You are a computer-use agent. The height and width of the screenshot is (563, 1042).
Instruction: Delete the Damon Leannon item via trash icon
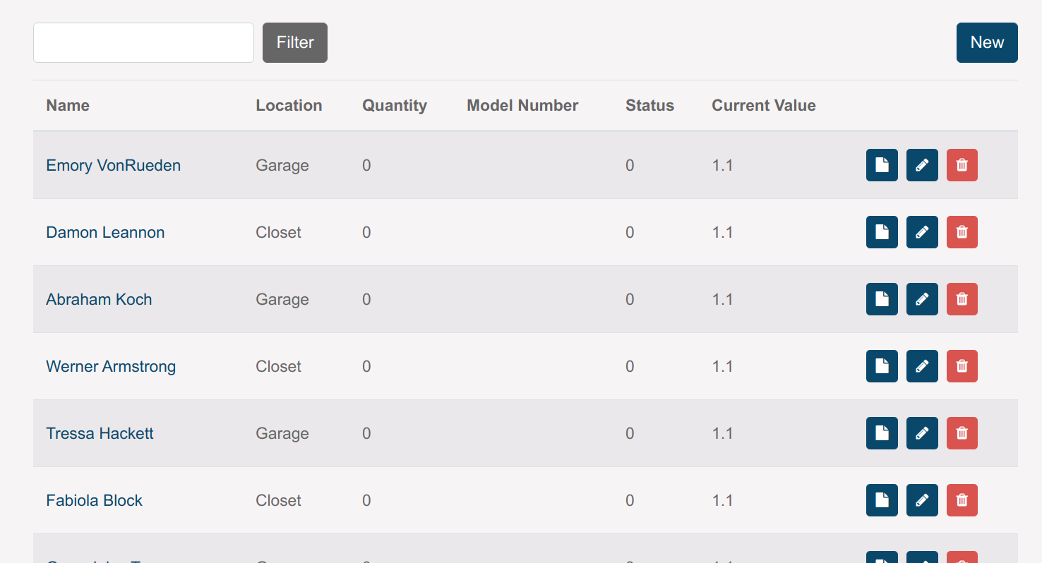click(962, 232)
